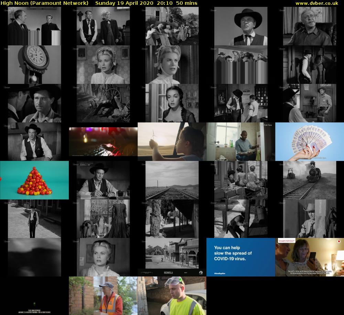Select girl holding toy wind turbine thumbnail
This screenshot has height=315, width=344.
point(172,142)
